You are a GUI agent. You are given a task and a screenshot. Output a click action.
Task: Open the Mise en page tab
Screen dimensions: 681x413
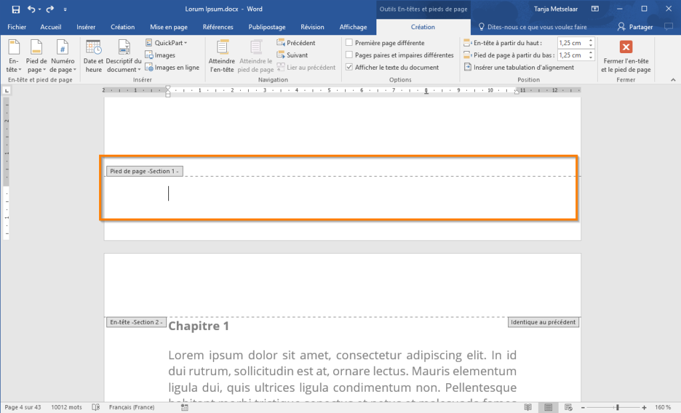(x=169, y=27)
